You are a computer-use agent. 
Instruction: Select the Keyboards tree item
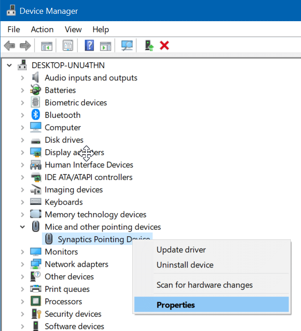pyautogui.click(x=64, y=202)
